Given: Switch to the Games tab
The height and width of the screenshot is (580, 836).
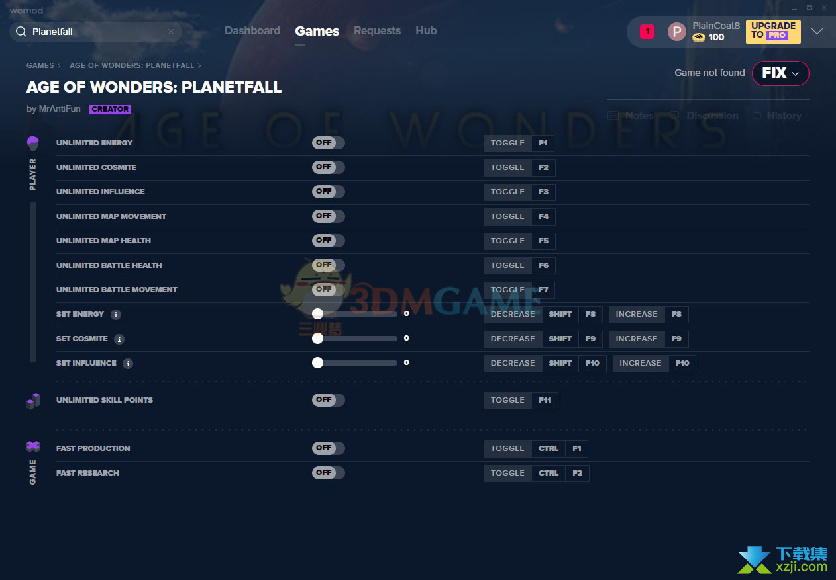Looking at the screenshot, I should pyautogui.click(x=317, y=31).
